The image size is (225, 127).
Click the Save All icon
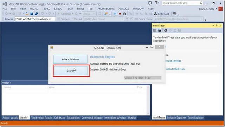36,14
